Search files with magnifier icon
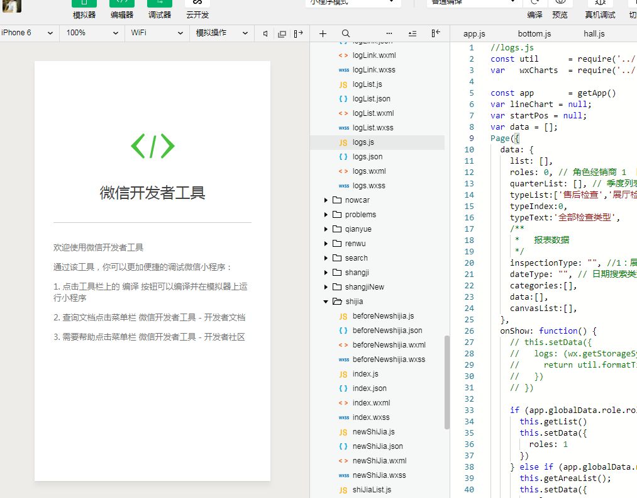The width and height of the screenshot is (637, 498). [346, 34]
